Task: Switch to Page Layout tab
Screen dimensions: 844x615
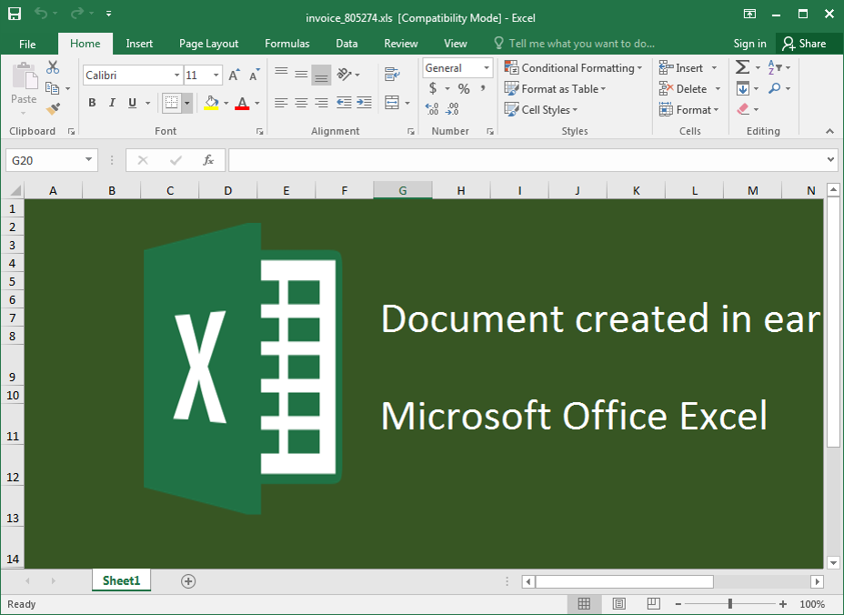Action: [x=209, y=44]
